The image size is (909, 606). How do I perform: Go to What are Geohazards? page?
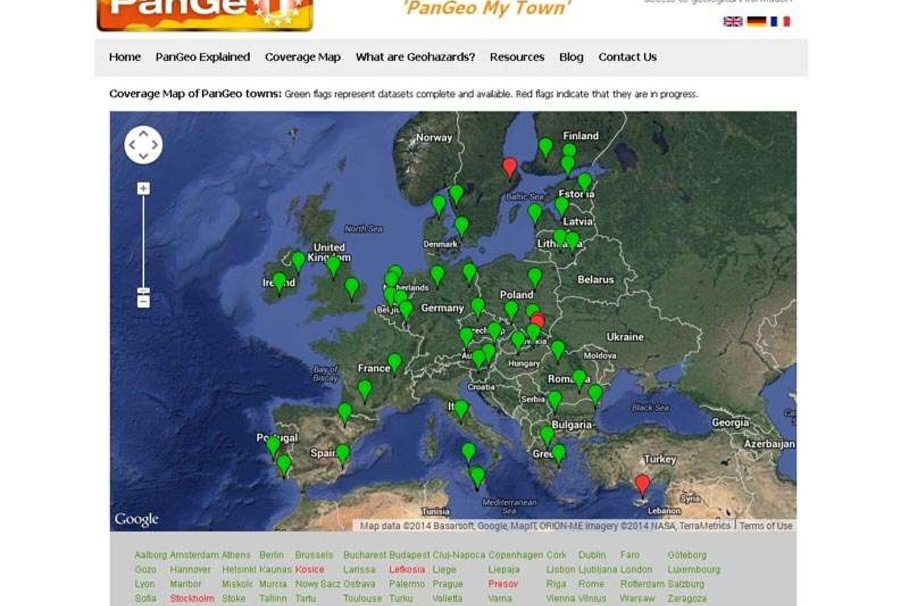coord(415,57)
